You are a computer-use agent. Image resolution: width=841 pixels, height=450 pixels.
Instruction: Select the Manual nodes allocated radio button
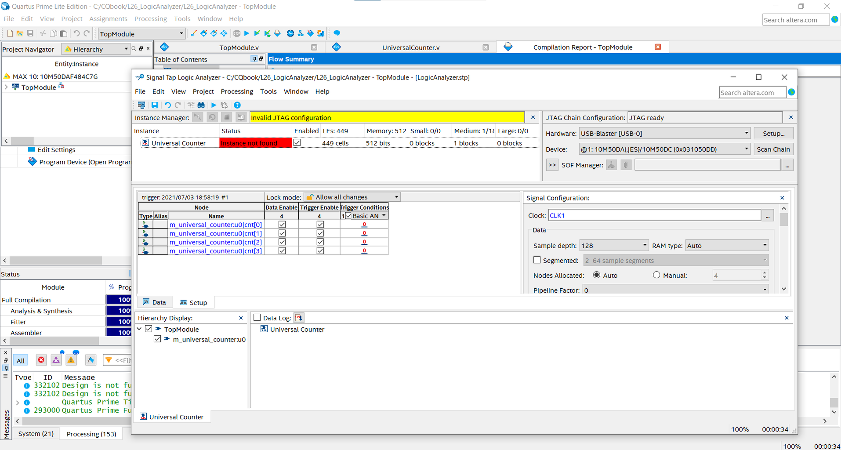(656, 275)
